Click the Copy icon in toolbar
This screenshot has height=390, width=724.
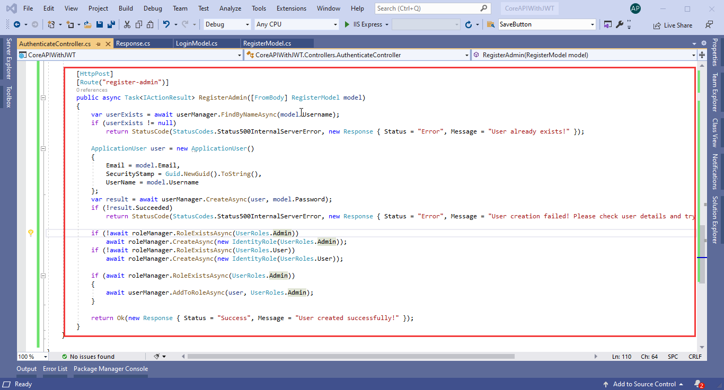pos(139,24)
